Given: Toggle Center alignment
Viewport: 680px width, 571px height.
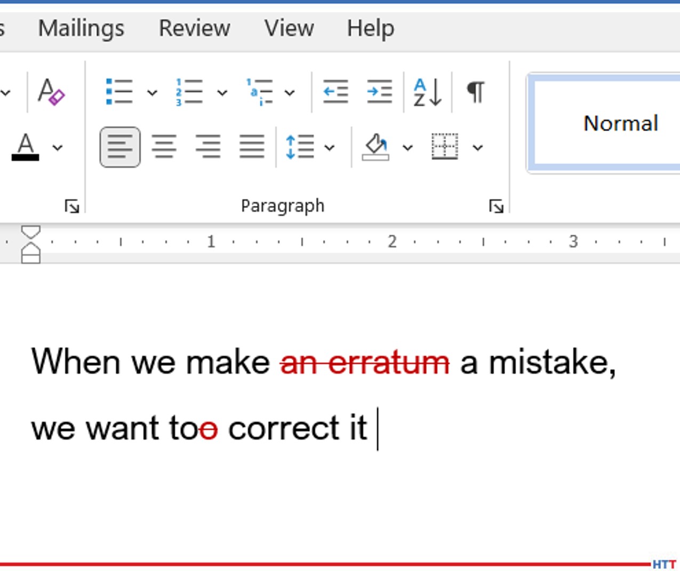Looking at the screenshot, I should click(x=165, y=148).
